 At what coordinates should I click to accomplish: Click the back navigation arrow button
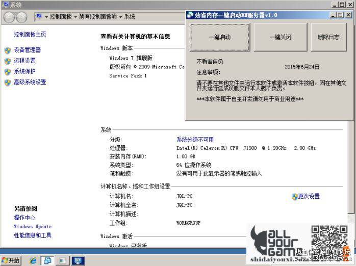point(9,17)
